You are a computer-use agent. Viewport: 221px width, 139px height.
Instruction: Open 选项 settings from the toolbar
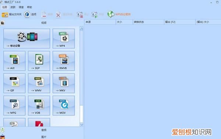coord(30,14)
